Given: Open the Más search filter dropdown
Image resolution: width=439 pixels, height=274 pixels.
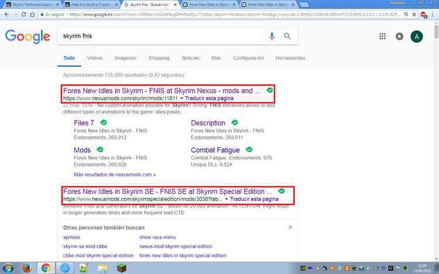Looking at the screenshot, I should point(216,58).
